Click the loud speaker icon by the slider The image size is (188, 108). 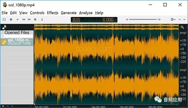point(159,19)
